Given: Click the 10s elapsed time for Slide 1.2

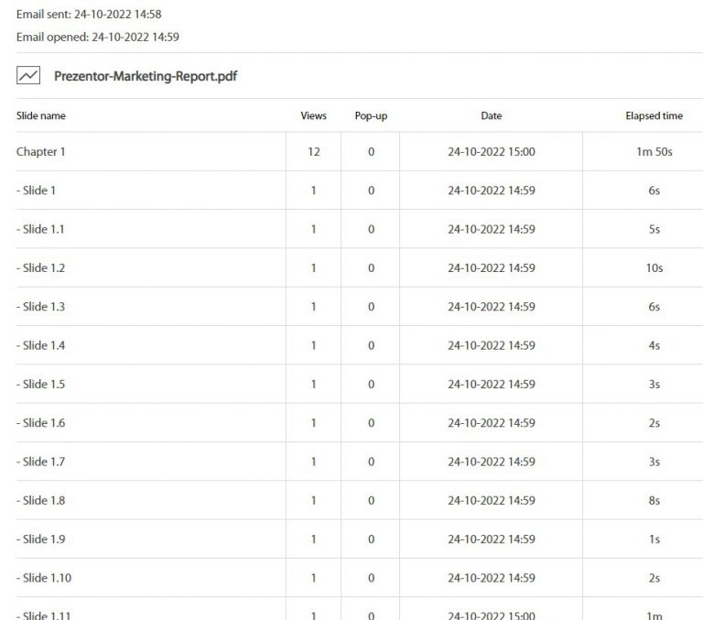Looking at the screenshot, I should [654, 267].
